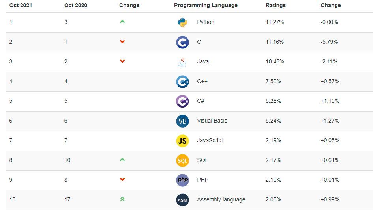Click the C# logo icon
Viewport: 373px width, 210px height.
[182, 101]
